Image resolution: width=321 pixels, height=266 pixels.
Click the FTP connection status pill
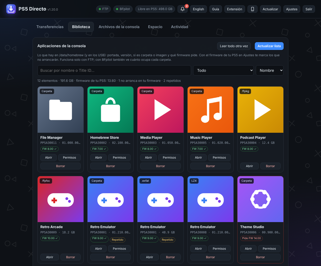(103, 9)
